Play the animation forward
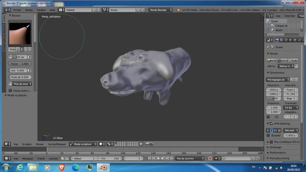Image resolution: width=306 pixels, height=172 pixels. 163,158
